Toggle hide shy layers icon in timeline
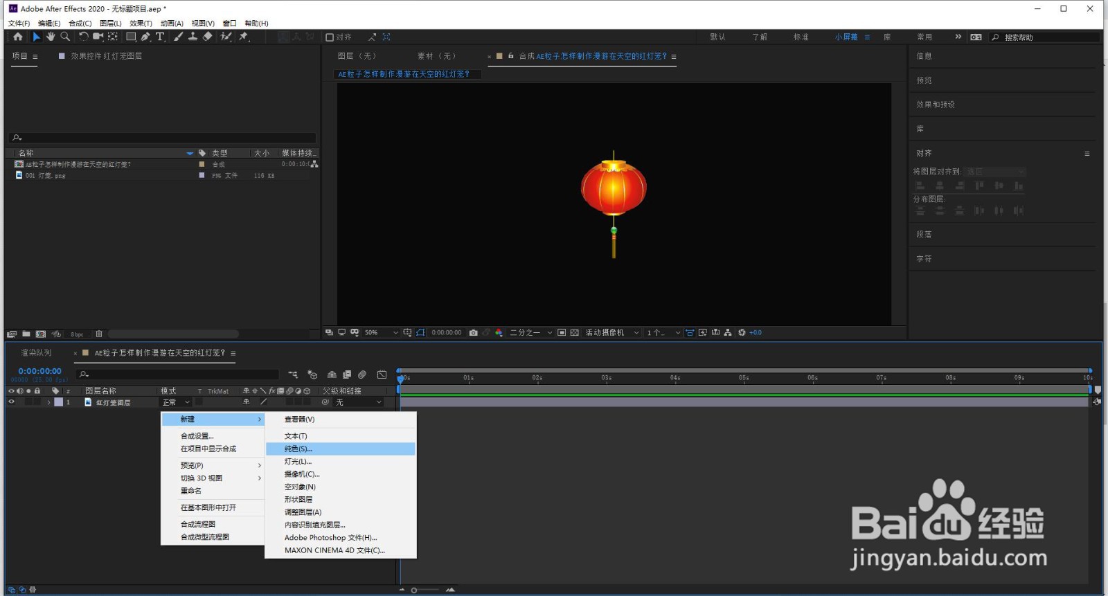This screenshot has width=1108, height=596. tap(332, 374)
